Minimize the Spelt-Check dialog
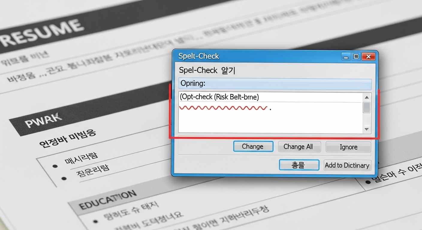The width and height of the screenshot is (422, 230). tap(346, 57)
